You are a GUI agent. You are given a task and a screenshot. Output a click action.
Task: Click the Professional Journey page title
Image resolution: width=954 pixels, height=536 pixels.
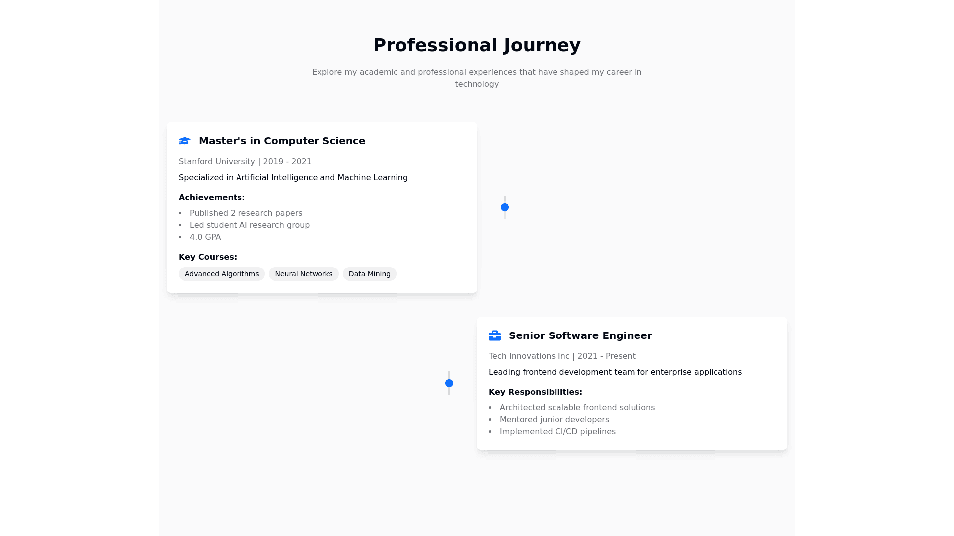point(477,45)
